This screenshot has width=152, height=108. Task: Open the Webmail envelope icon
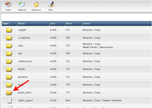pos(22,4)
